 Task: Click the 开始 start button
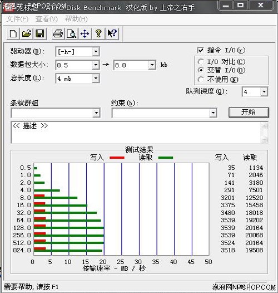tap(249, 113)
